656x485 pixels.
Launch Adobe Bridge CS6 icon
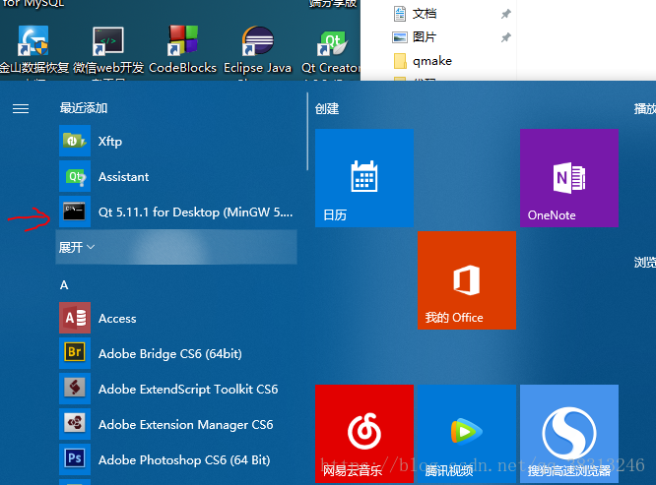tap(75, 353)
